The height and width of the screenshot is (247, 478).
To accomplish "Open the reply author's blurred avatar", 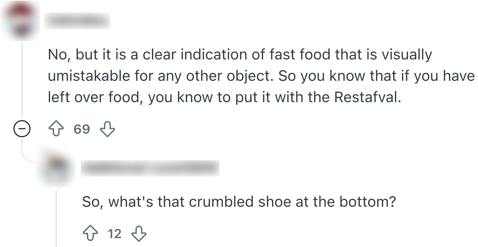I will (56, 168).
